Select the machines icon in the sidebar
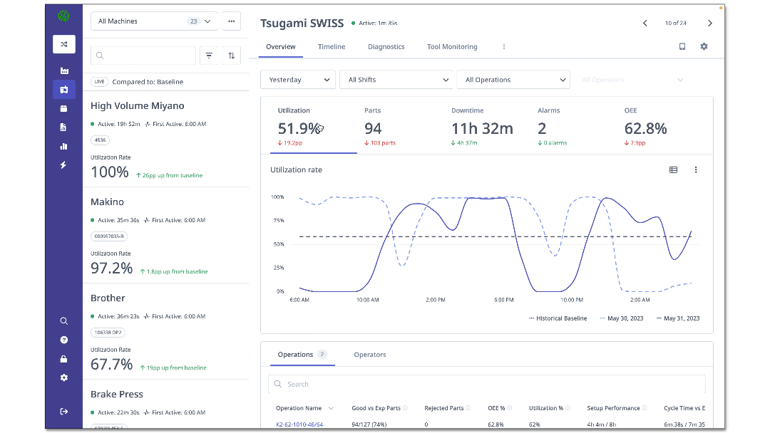 64,90
